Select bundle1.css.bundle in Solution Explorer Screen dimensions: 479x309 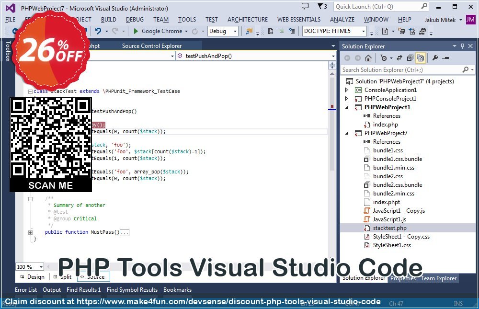(x=398, y=159)
